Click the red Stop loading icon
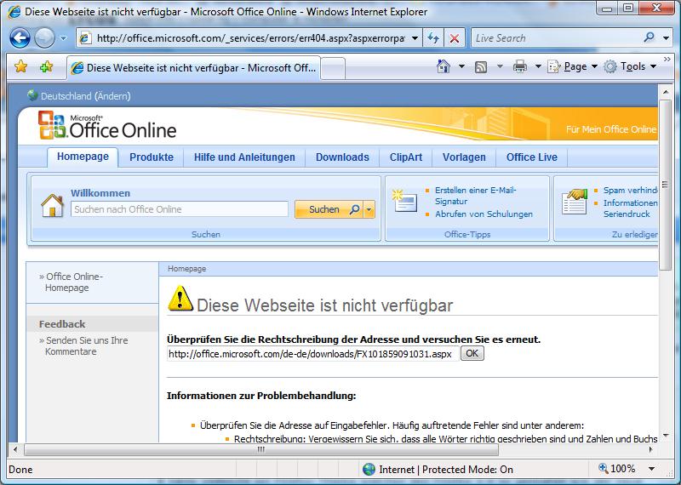Viewport: 681px width, 485px height. 455,38
